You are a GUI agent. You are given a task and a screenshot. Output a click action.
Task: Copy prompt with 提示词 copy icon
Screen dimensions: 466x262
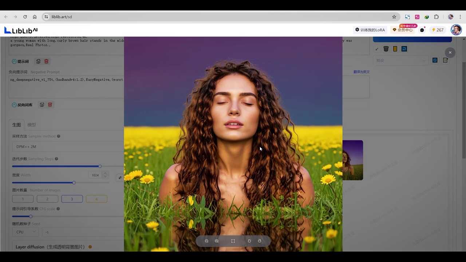[38, 61]
